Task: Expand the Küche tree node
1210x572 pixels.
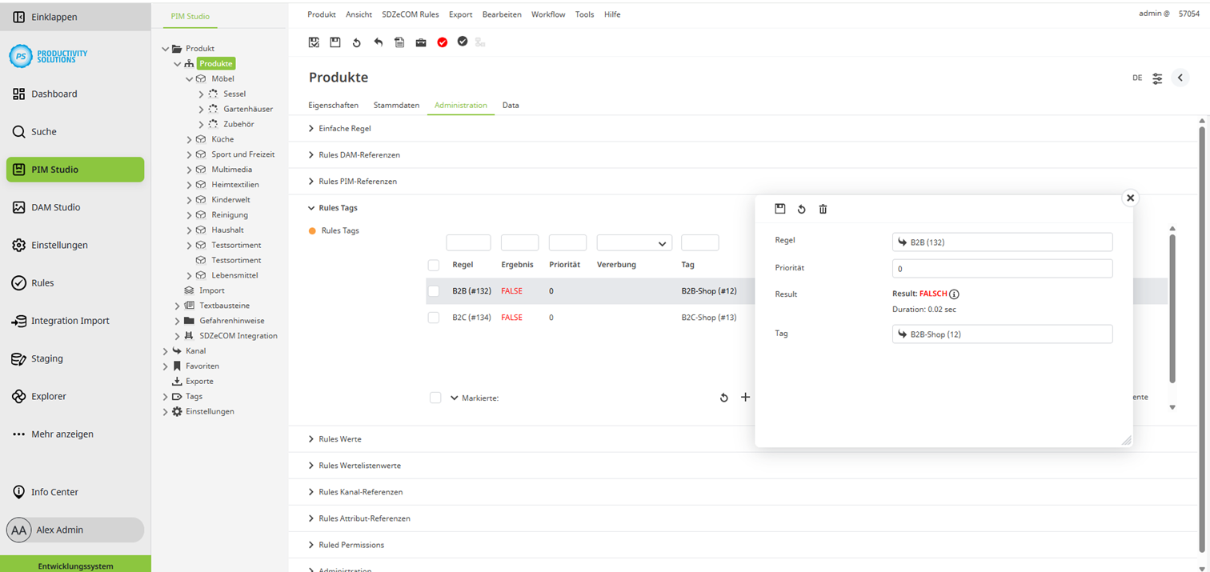Action: 190,139
